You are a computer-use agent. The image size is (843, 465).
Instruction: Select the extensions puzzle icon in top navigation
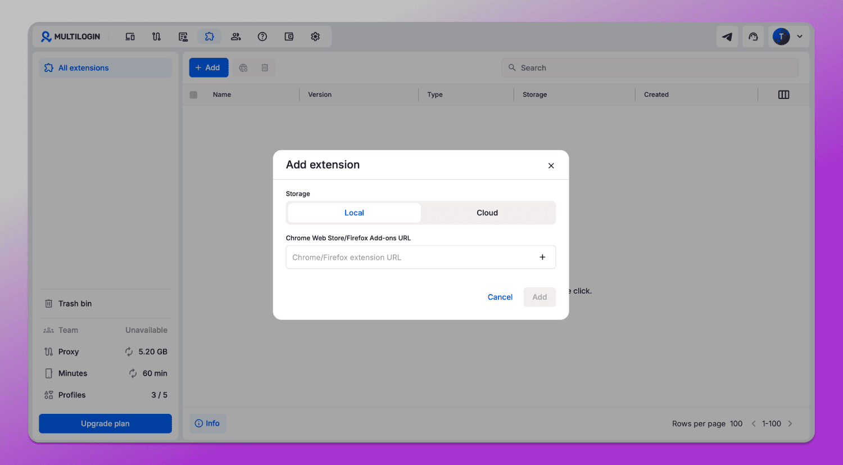(209, 37)
